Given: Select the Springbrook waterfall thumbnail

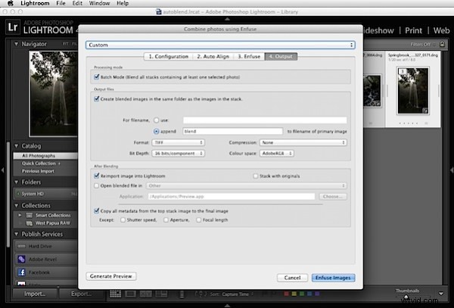Looking at the screenshot, I should click(413, 91).
